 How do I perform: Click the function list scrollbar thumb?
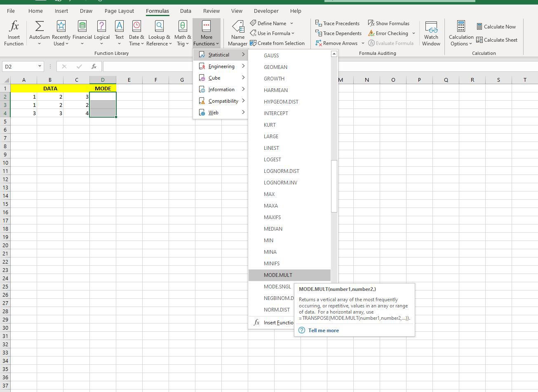click(334, 186)
